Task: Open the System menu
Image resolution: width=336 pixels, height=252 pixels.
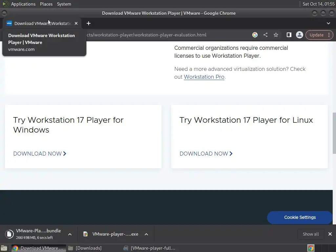Action: pos(64,4)
